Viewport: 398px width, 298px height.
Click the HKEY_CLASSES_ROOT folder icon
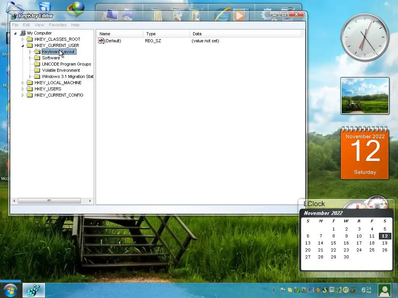(30, 39)
